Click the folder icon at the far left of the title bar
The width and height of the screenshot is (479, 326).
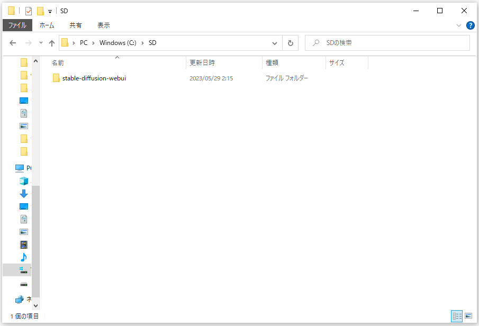11,11
